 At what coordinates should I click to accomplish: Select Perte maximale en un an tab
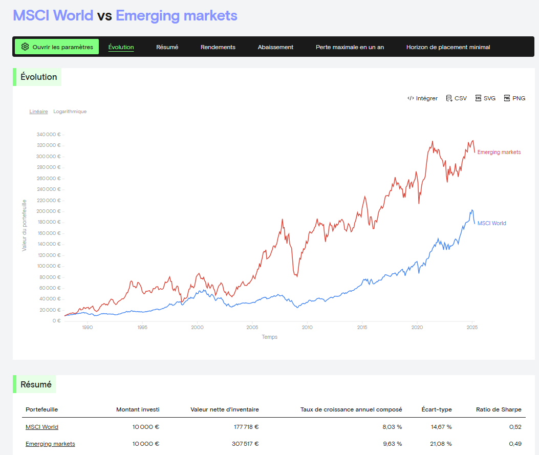point(350,47)
